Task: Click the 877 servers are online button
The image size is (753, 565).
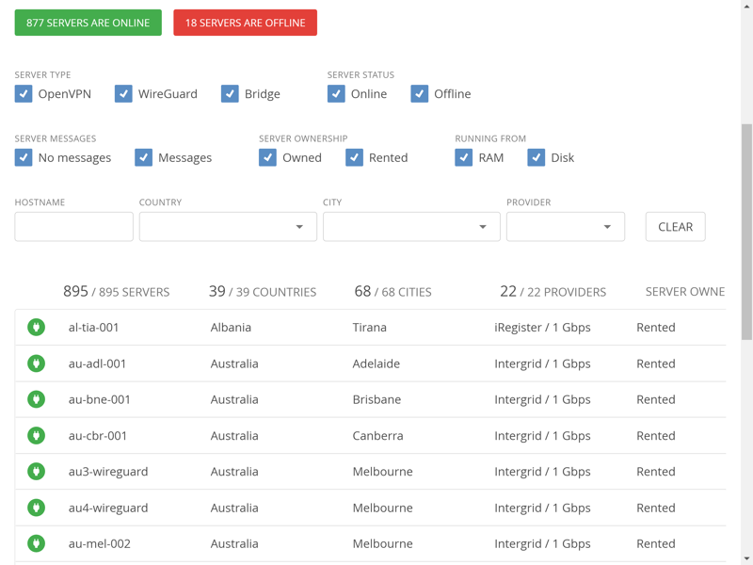Action: 88,23
